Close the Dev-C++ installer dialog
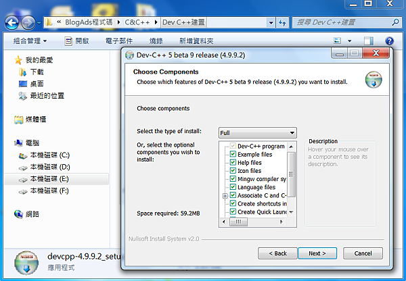The width and height of the screenshot is (406, 281). point(376,53)
